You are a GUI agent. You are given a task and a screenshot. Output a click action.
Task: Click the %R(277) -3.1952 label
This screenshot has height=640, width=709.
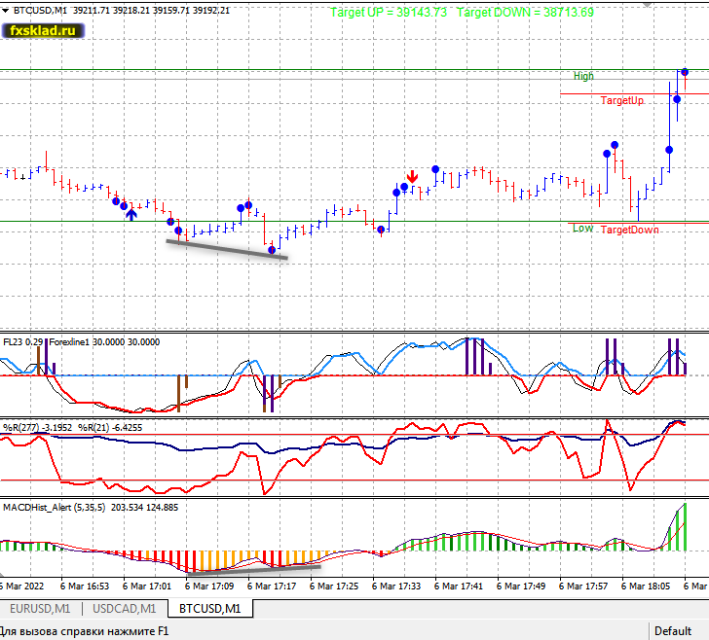[x=38, y=427]
